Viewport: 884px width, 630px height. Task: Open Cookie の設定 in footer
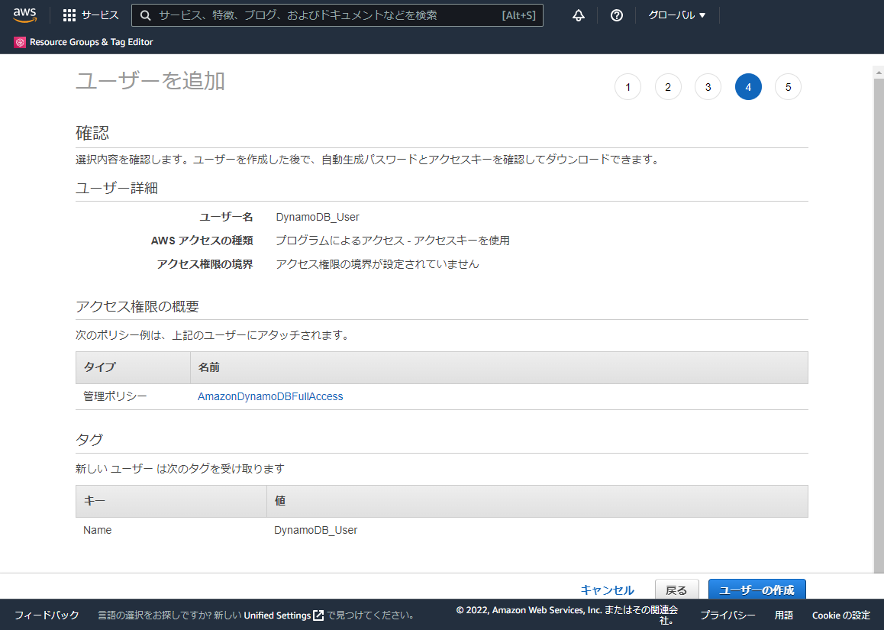(840, 615)
